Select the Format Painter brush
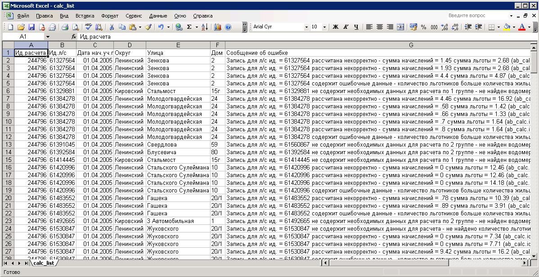 [x=148, y=27]
